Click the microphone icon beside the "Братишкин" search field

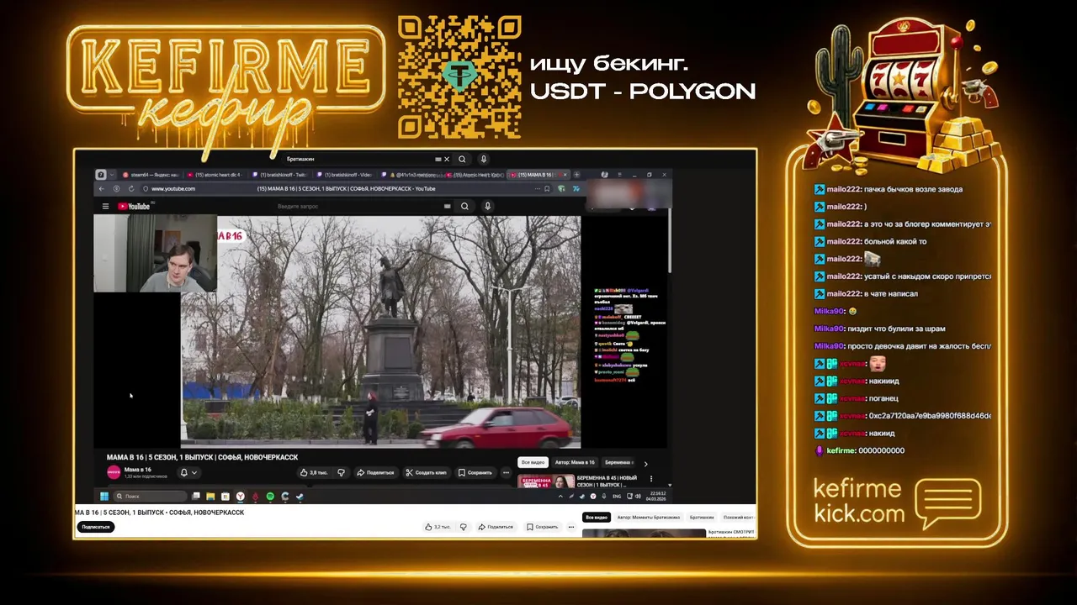point(483,159)
